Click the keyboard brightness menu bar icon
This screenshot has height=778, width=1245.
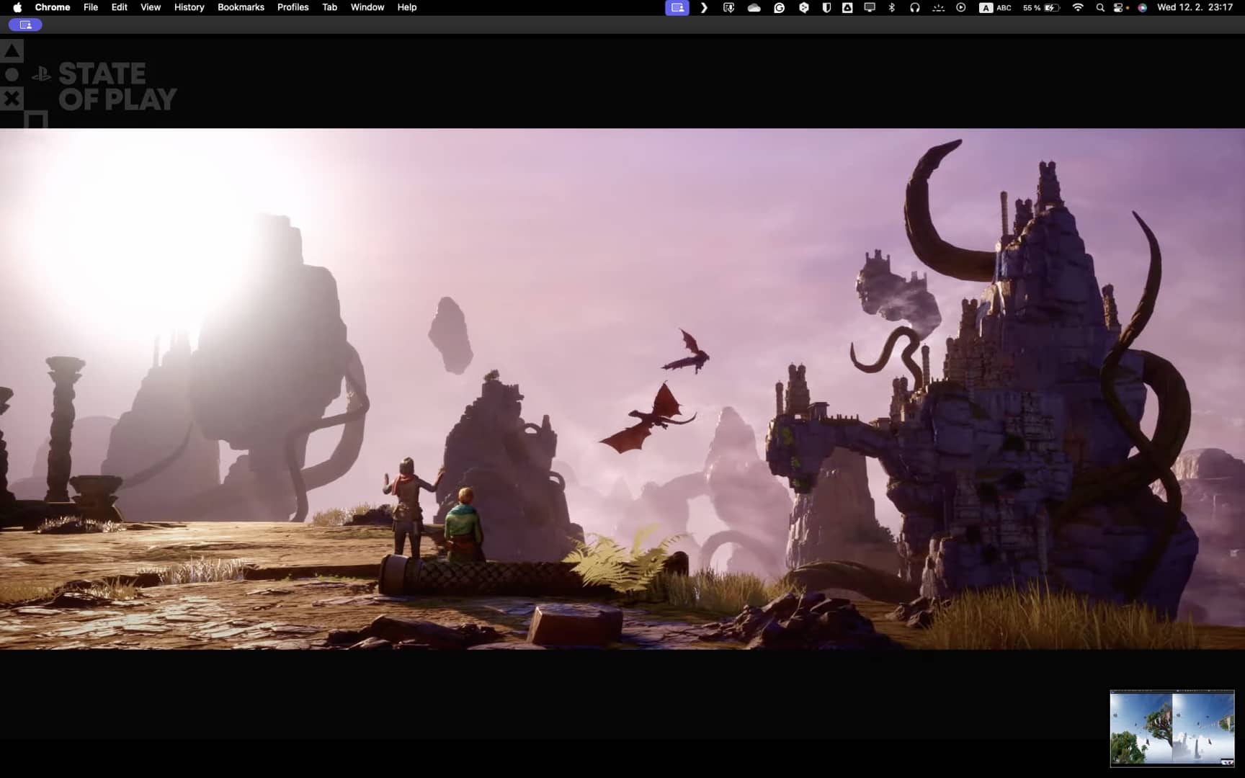pyautogui.click(x=938, y=7)
